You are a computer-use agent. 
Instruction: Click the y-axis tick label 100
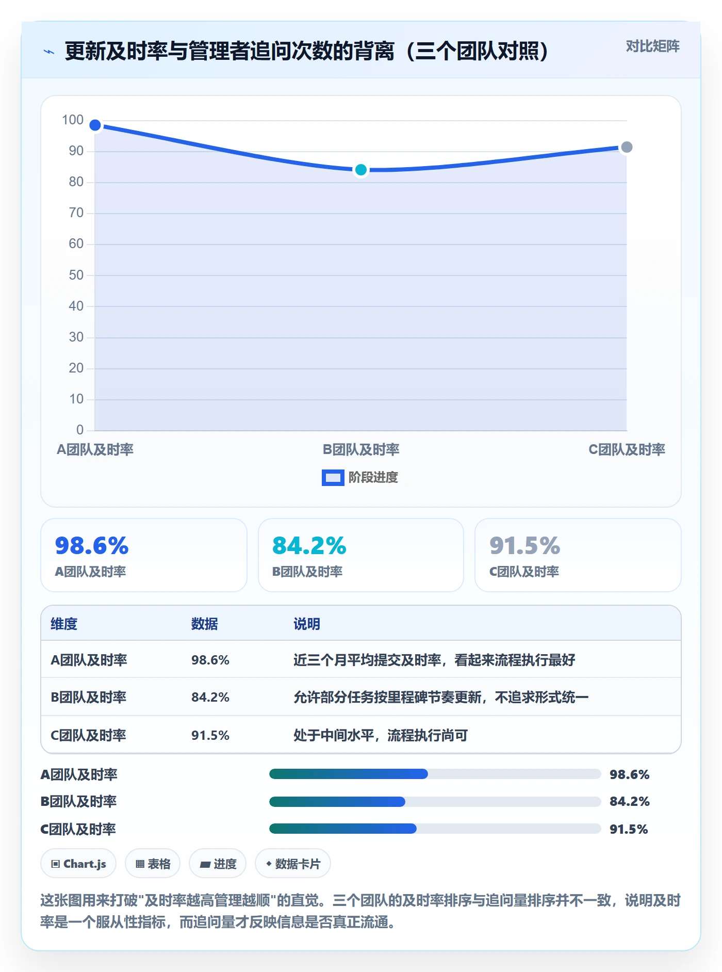coord(73,120)
